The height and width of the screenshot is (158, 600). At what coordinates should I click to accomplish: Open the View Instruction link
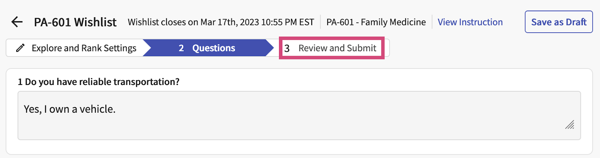[470, 22]
